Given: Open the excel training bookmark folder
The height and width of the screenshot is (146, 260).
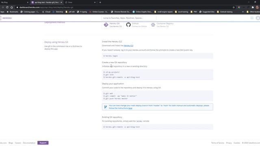Looking at the screenshot, I should 182,12.
